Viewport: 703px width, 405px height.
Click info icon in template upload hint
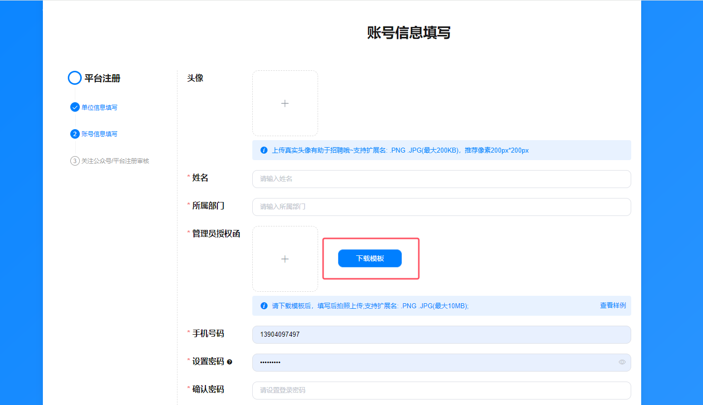[264, 306]
